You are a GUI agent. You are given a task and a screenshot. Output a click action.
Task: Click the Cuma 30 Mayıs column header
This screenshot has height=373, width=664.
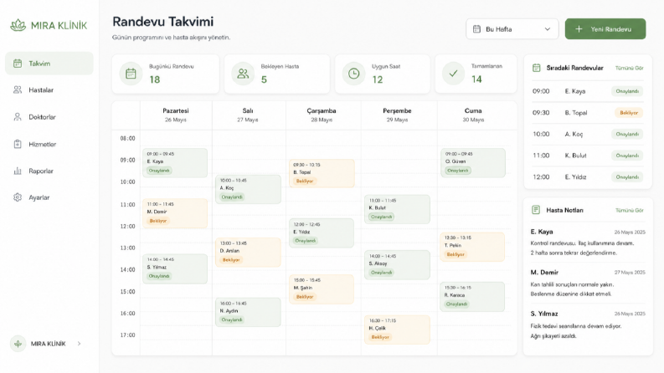[473, 115]
